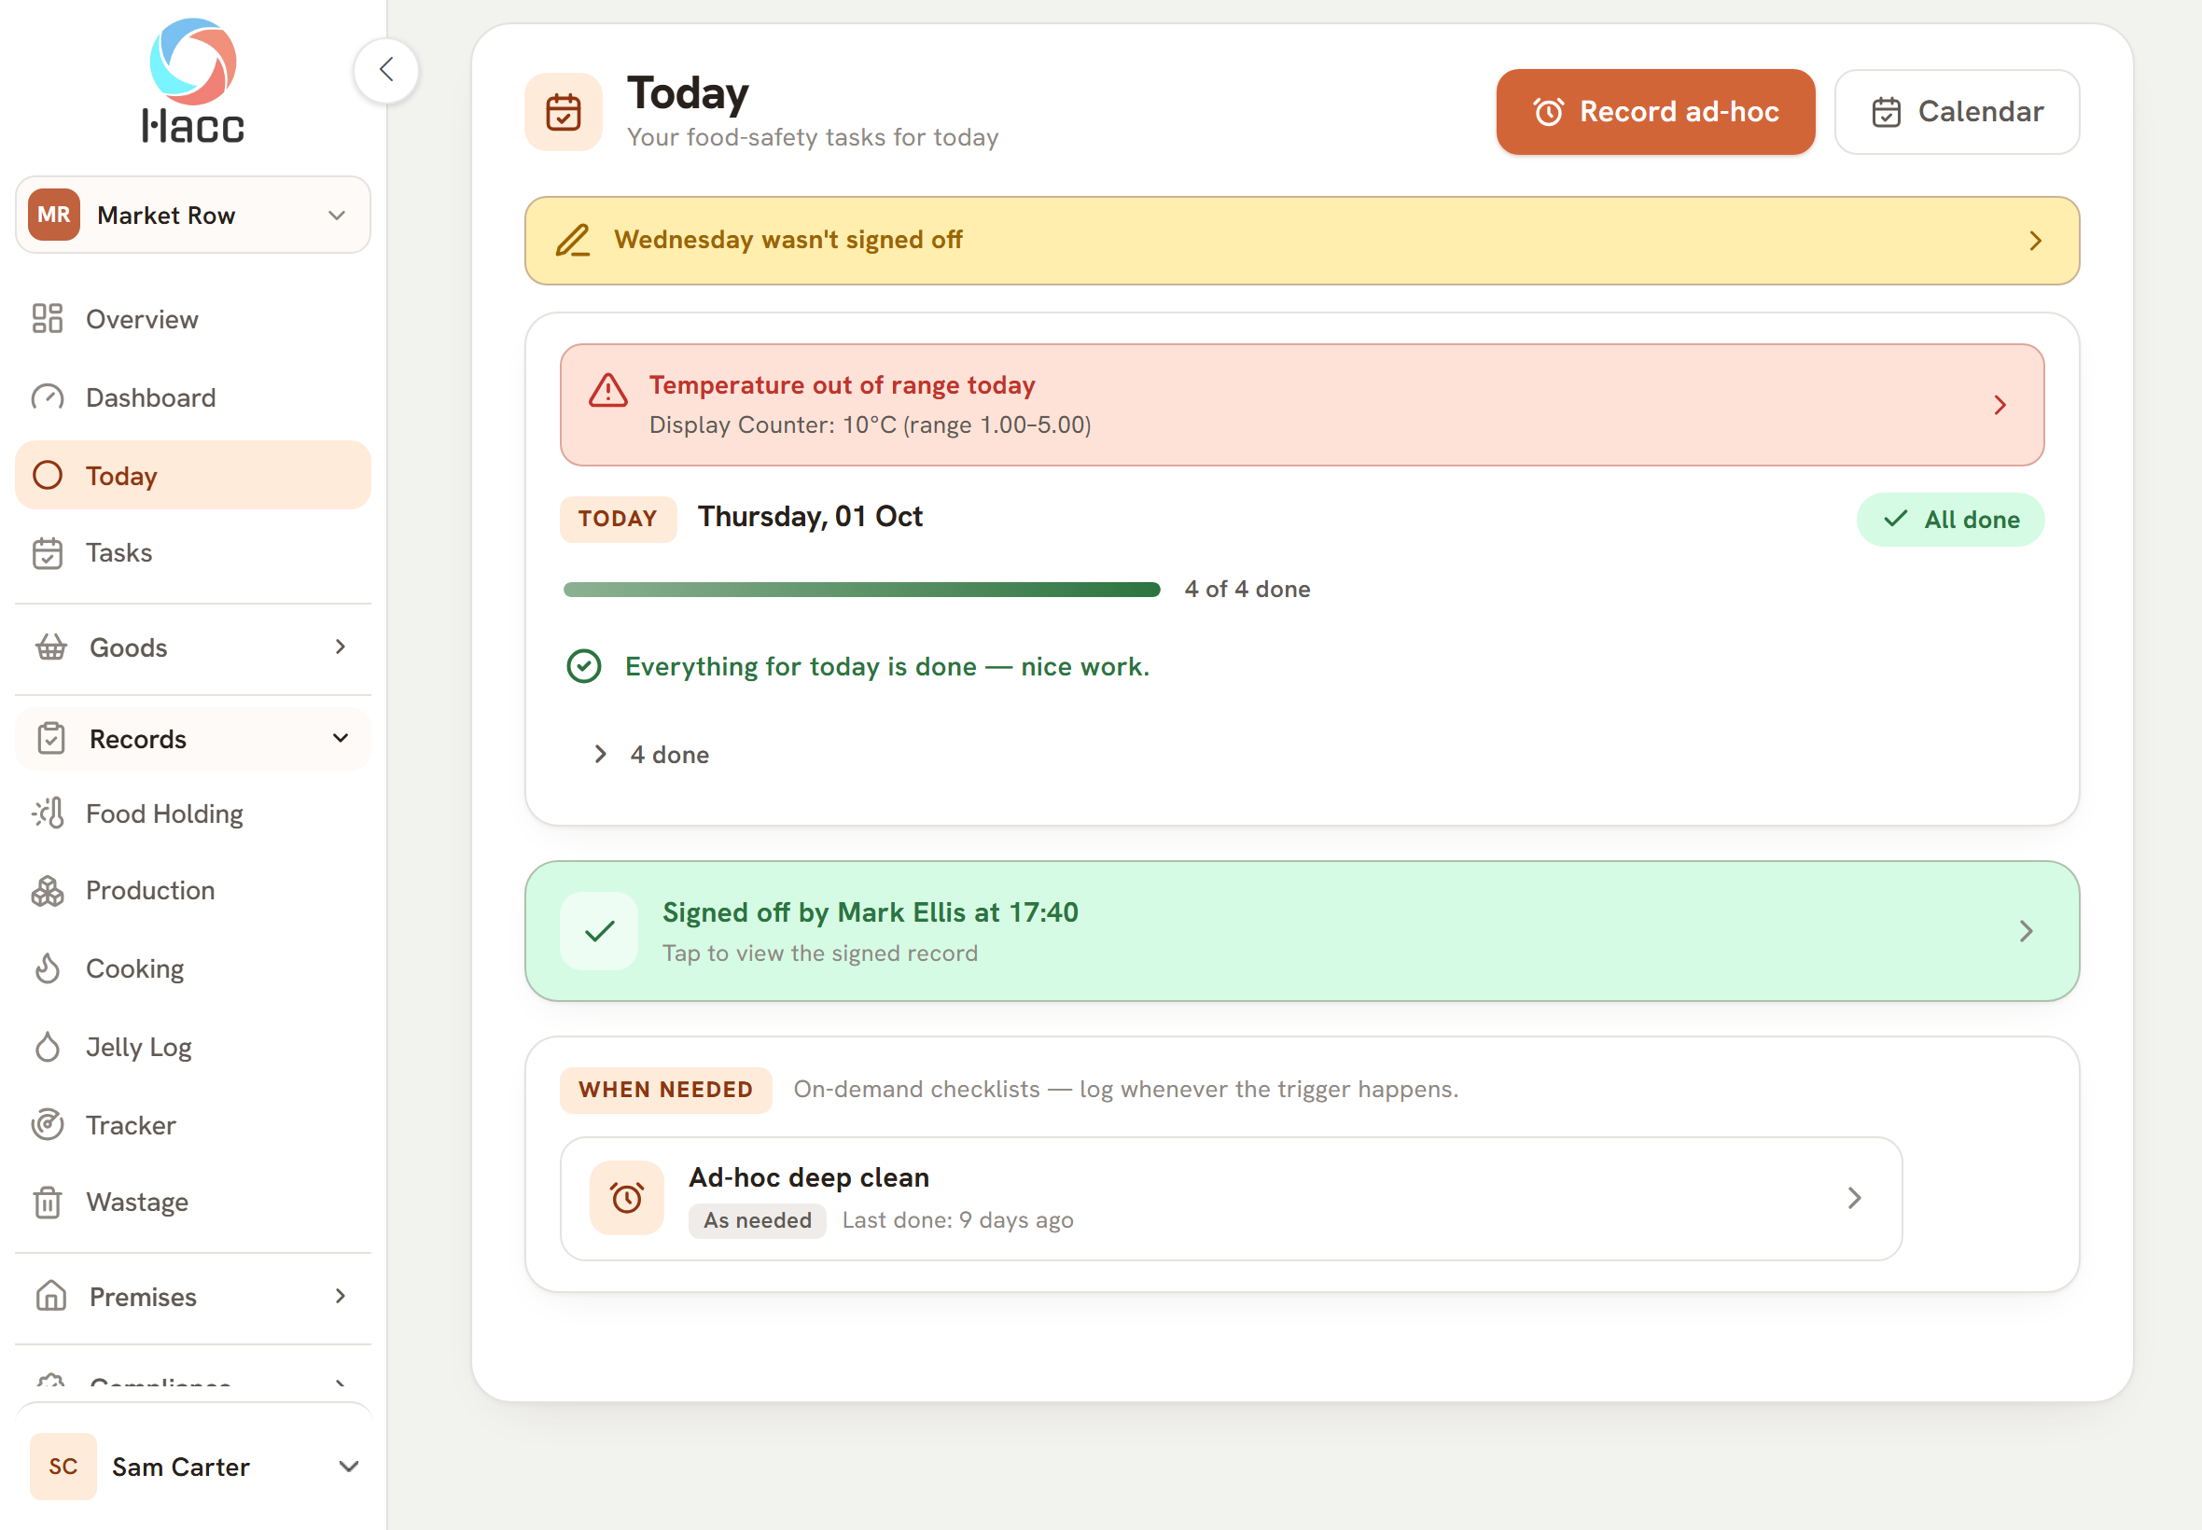Open the Tracker page
The width and height of the screenshot is (2202, 1530).
193,1124
